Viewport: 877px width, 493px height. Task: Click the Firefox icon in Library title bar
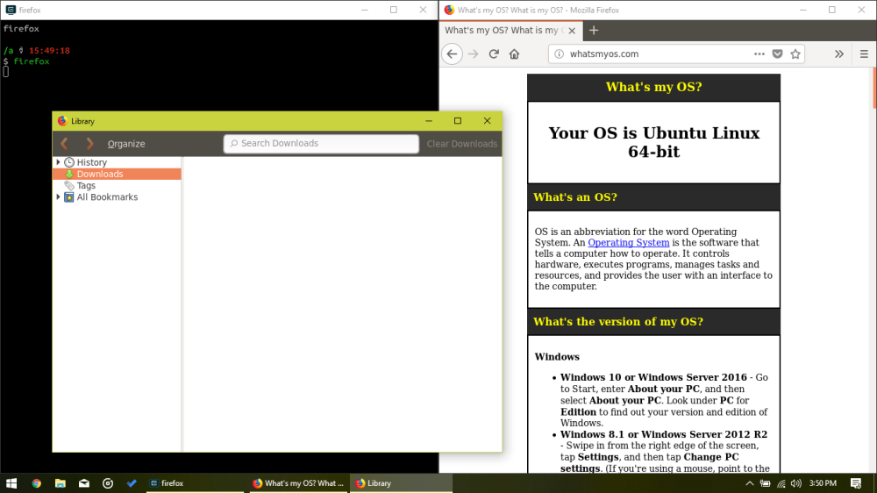pyautogui.click(x=62, y=121)
